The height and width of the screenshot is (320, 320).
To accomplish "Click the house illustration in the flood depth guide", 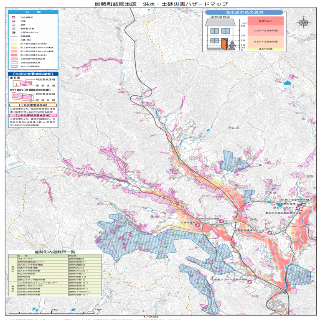I will (x=221, y=34).
